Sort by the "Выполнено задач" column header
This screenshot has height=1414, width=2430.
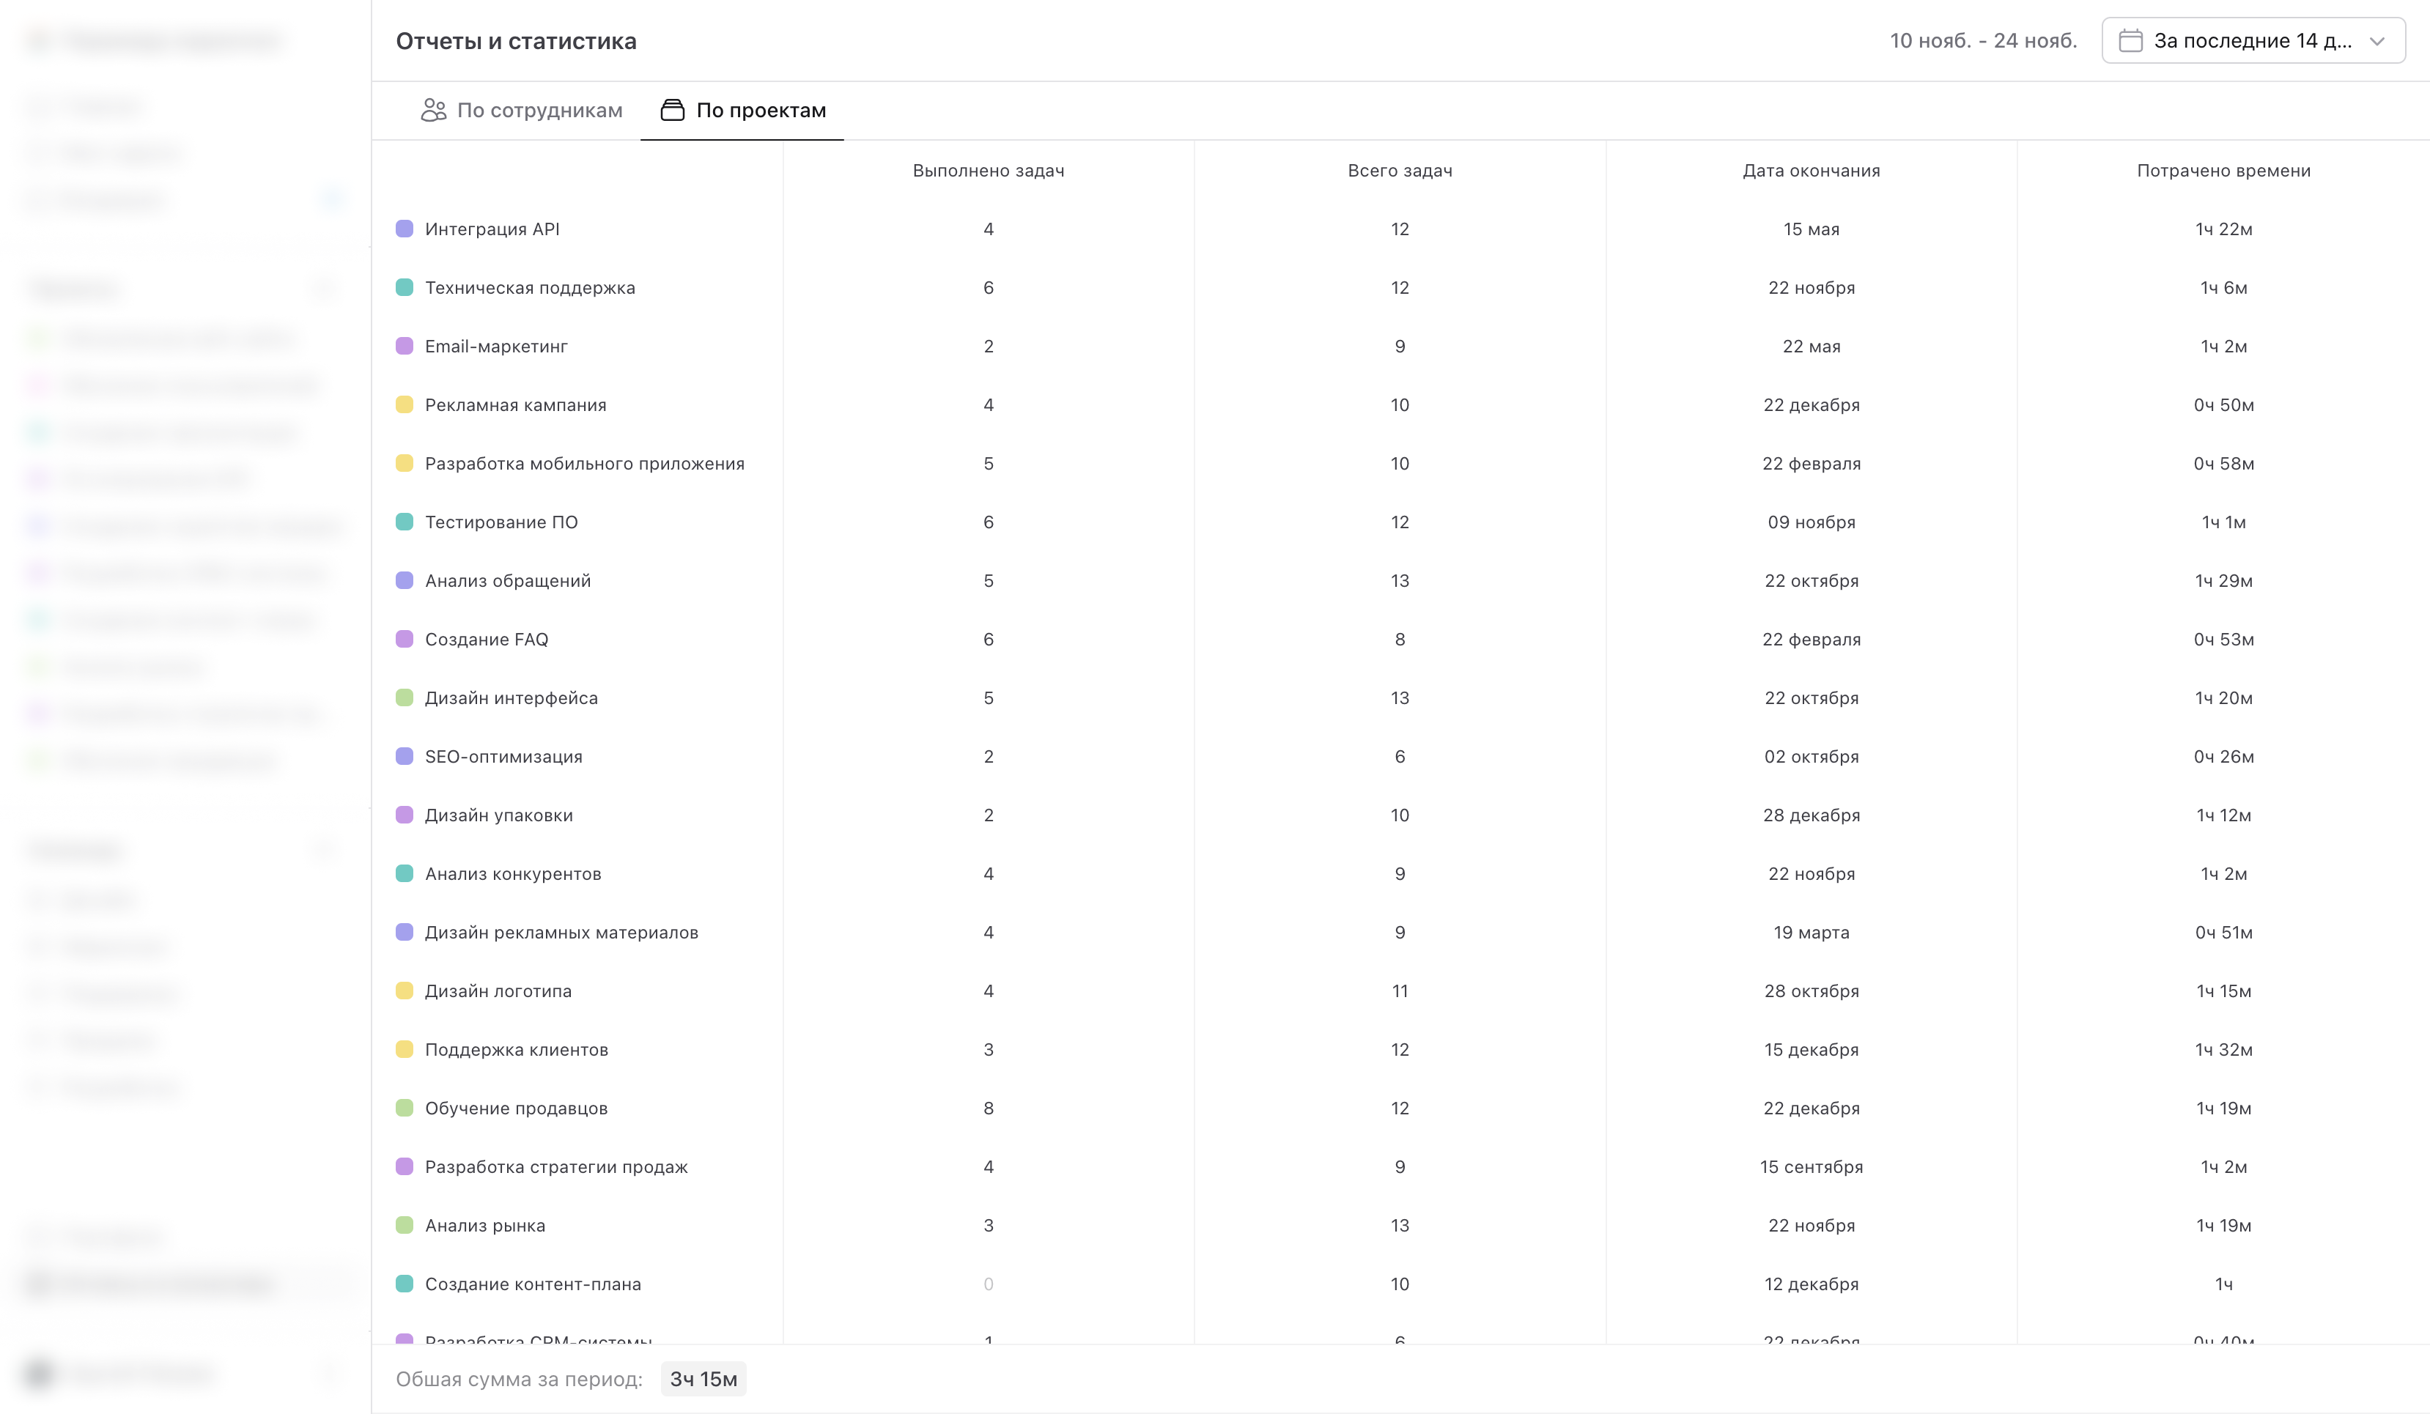(989, 171)
